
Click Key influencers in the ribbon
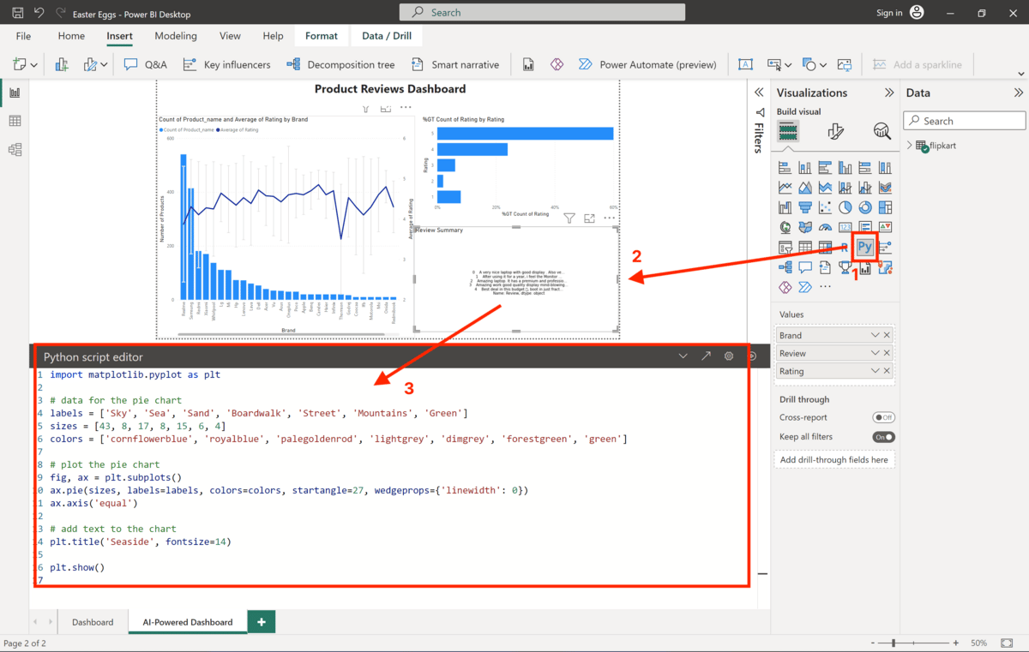coord(227,64)
